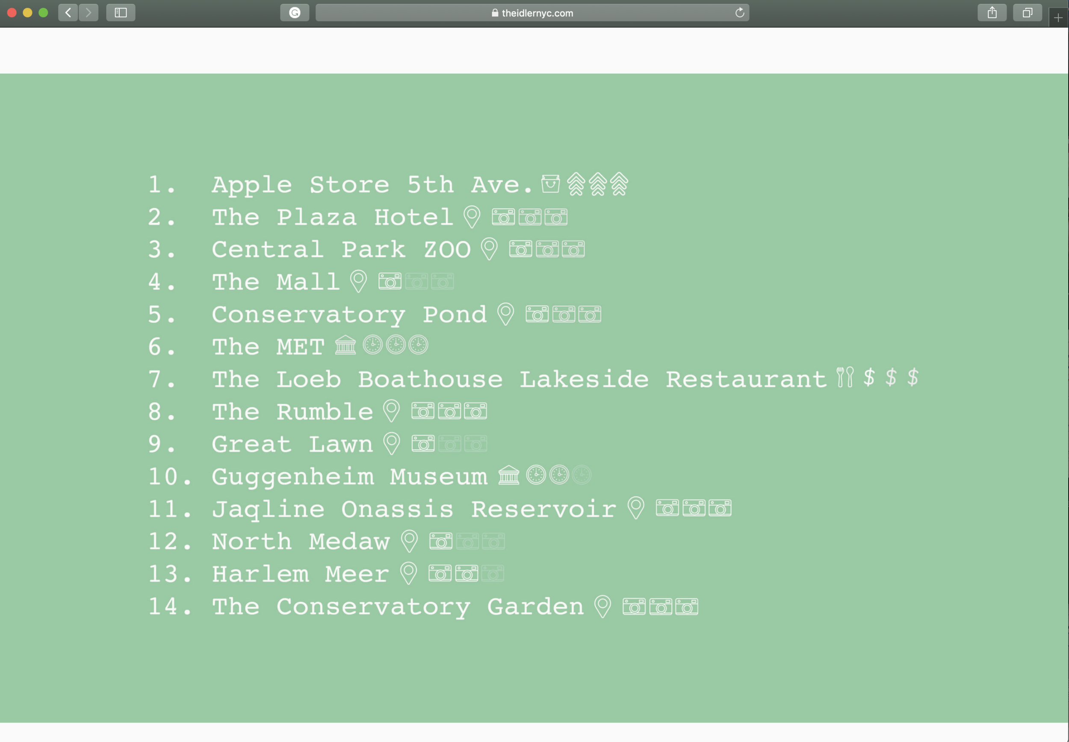This screenshot has height=742, width=1069.
Task: Select Guggenheim Museum in the list
Action: coord(350,477)
